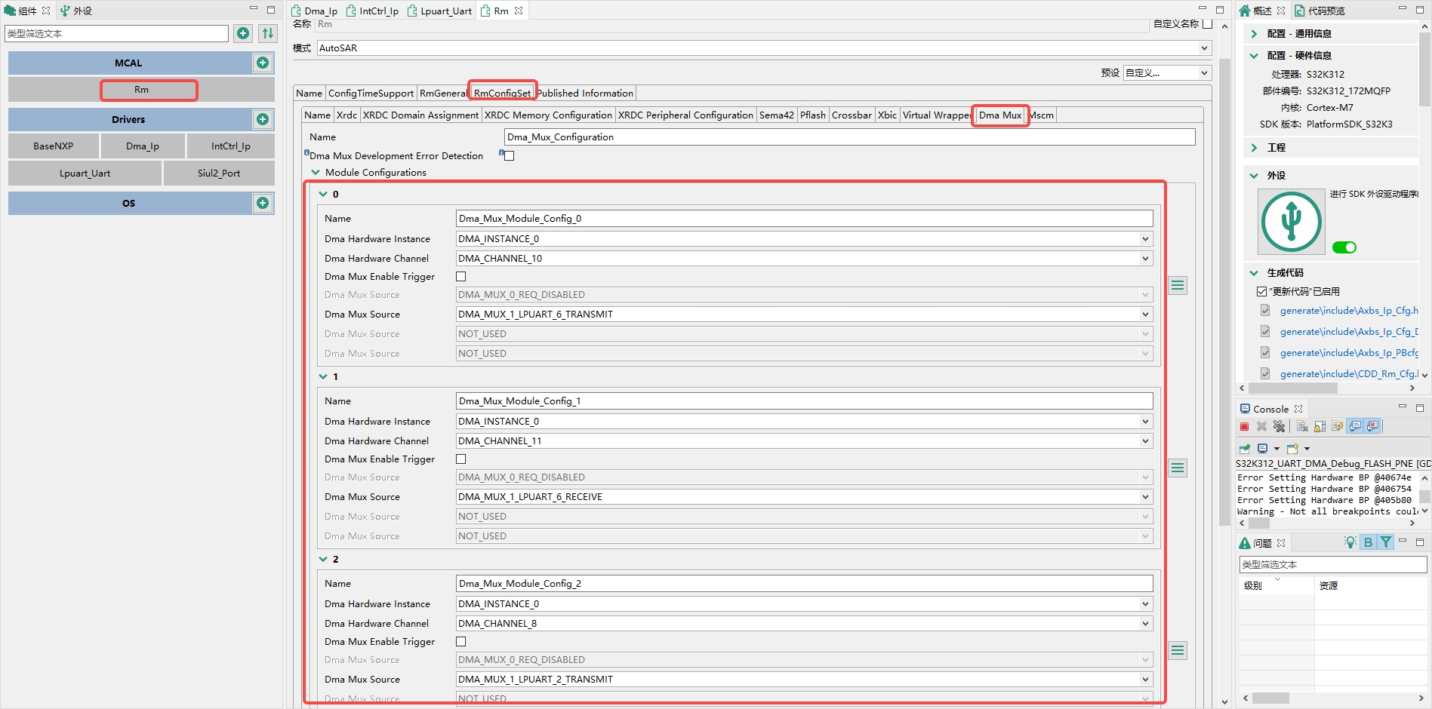The image size is (1432, 709).
Task: Click the Display Selected Console icon
Action: pos(1354,426)
